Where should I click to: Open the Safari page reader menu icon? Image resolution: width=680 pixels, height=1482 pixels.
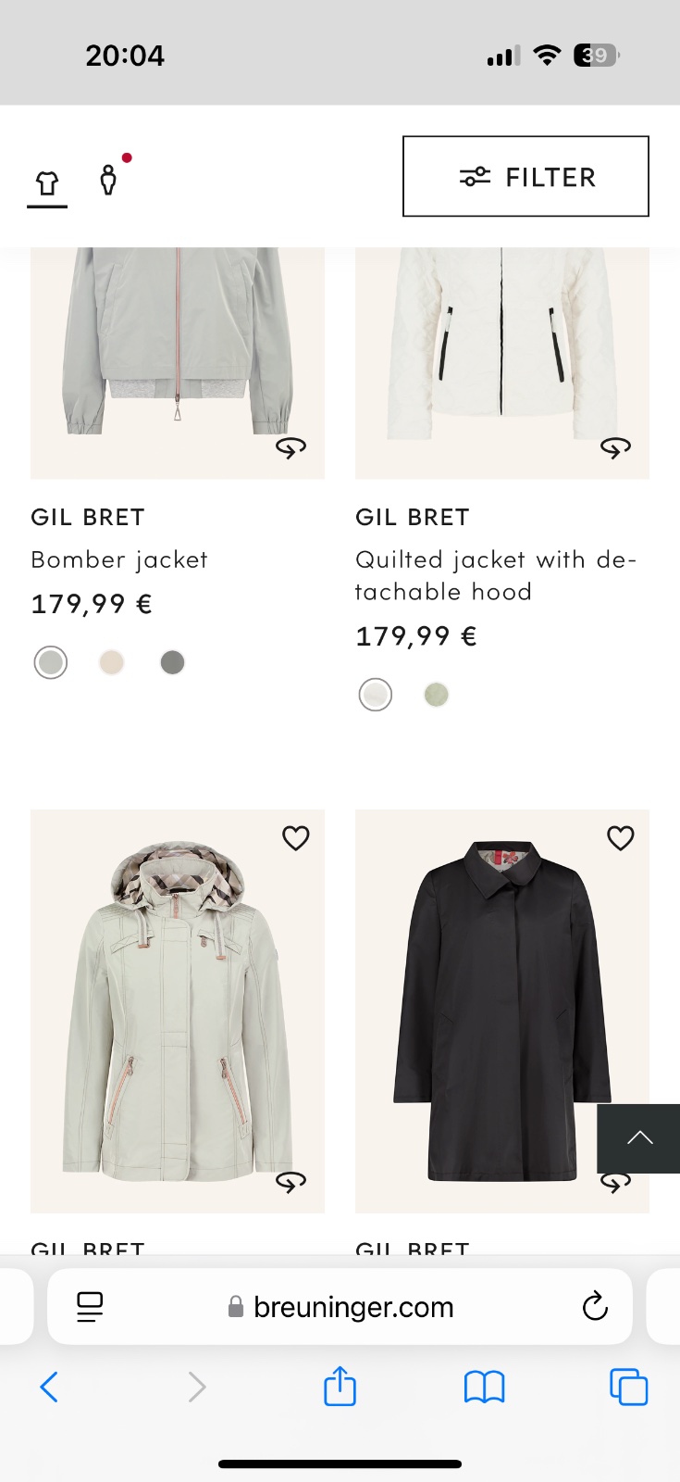(90, 1307)
